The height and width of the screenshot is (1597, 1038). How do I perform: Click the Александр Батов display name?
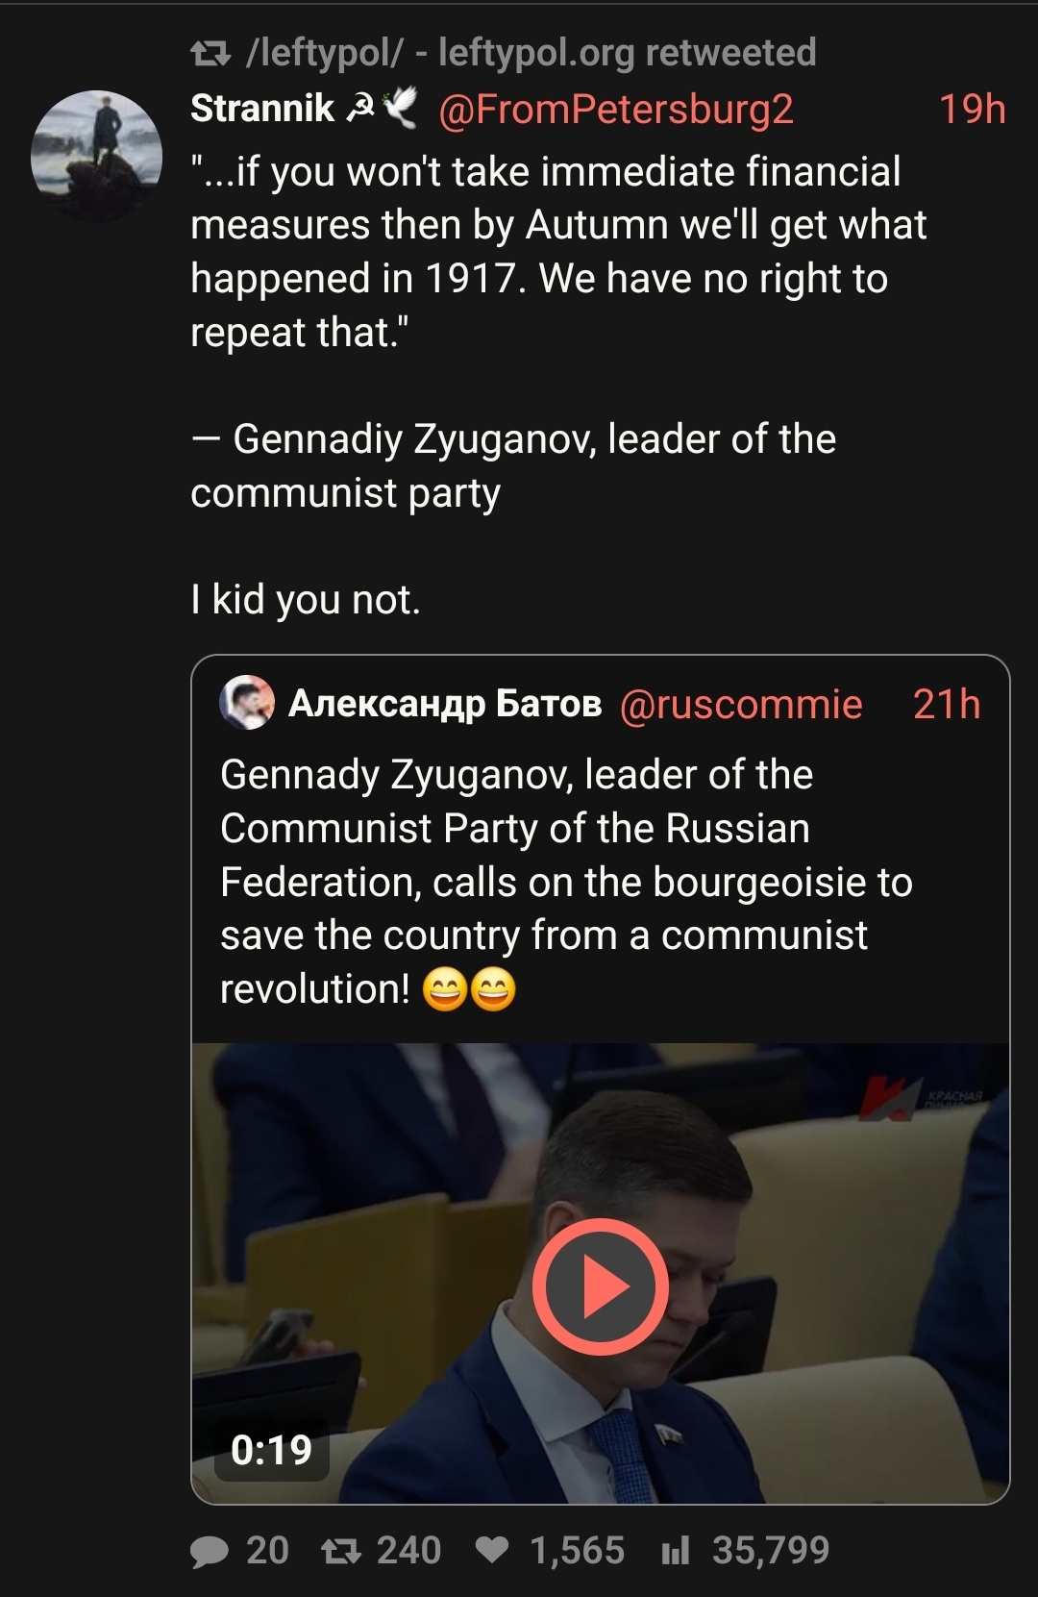(x=445, y=704)
